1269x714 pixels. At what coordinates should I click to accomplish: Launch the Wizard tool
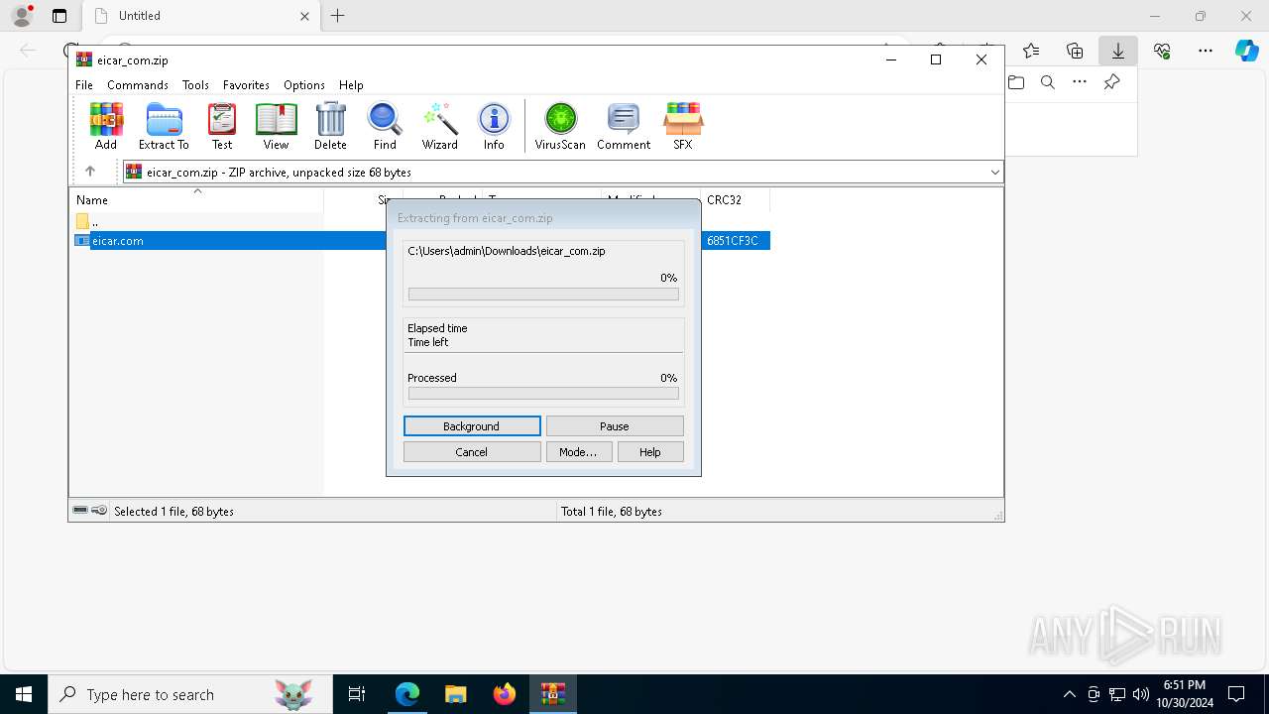tap(439, 126)
